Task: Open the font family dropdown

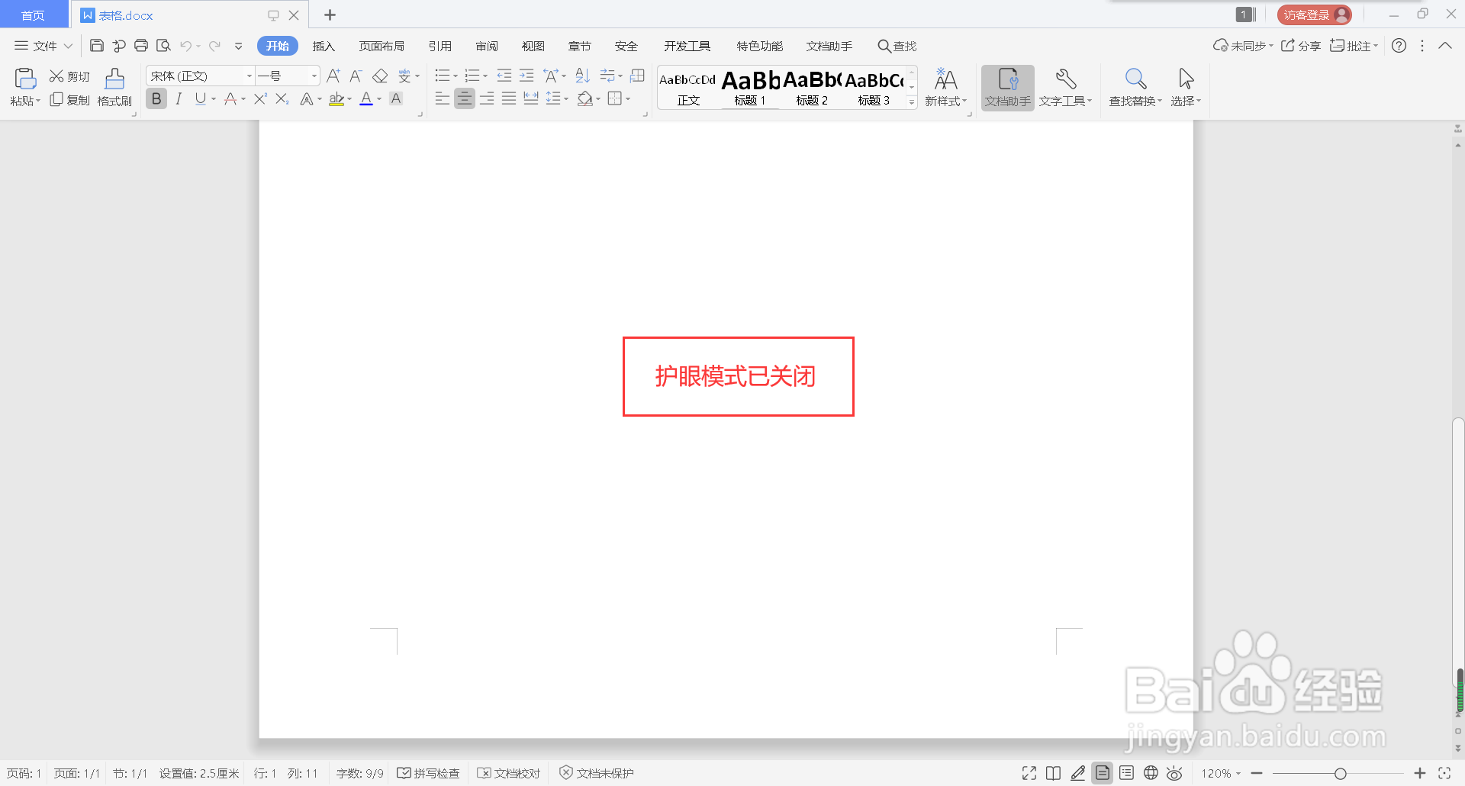Action: tap(249, 76)
